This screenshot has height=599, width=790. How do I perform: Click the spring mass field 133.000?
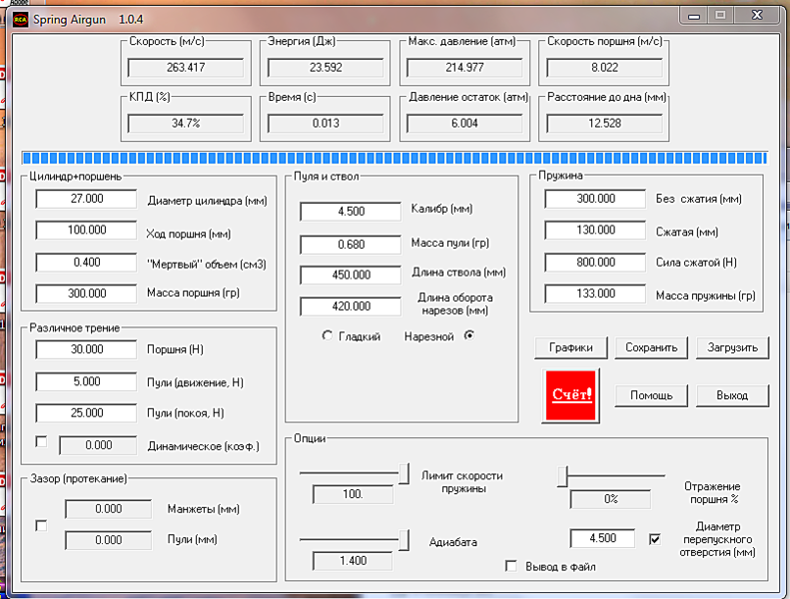pyautogui.click(x=595, y=294)
